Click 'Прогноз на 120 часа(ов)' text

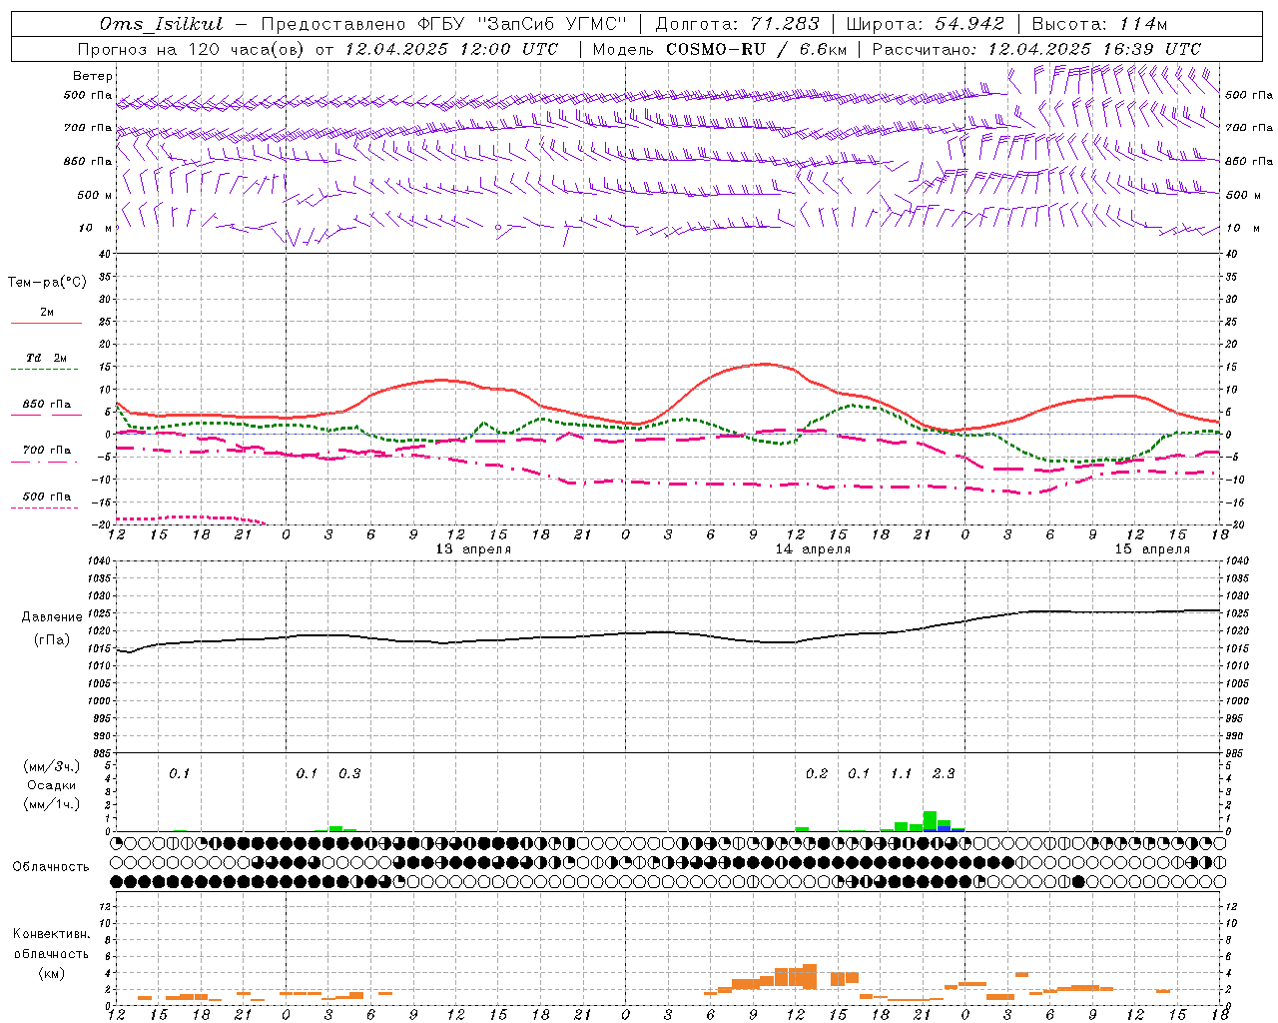coord(192,49)
